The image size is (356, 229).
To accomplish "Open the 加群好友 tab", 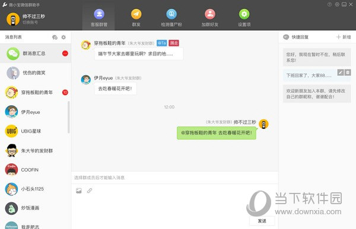I will click(x=210, y=18).
